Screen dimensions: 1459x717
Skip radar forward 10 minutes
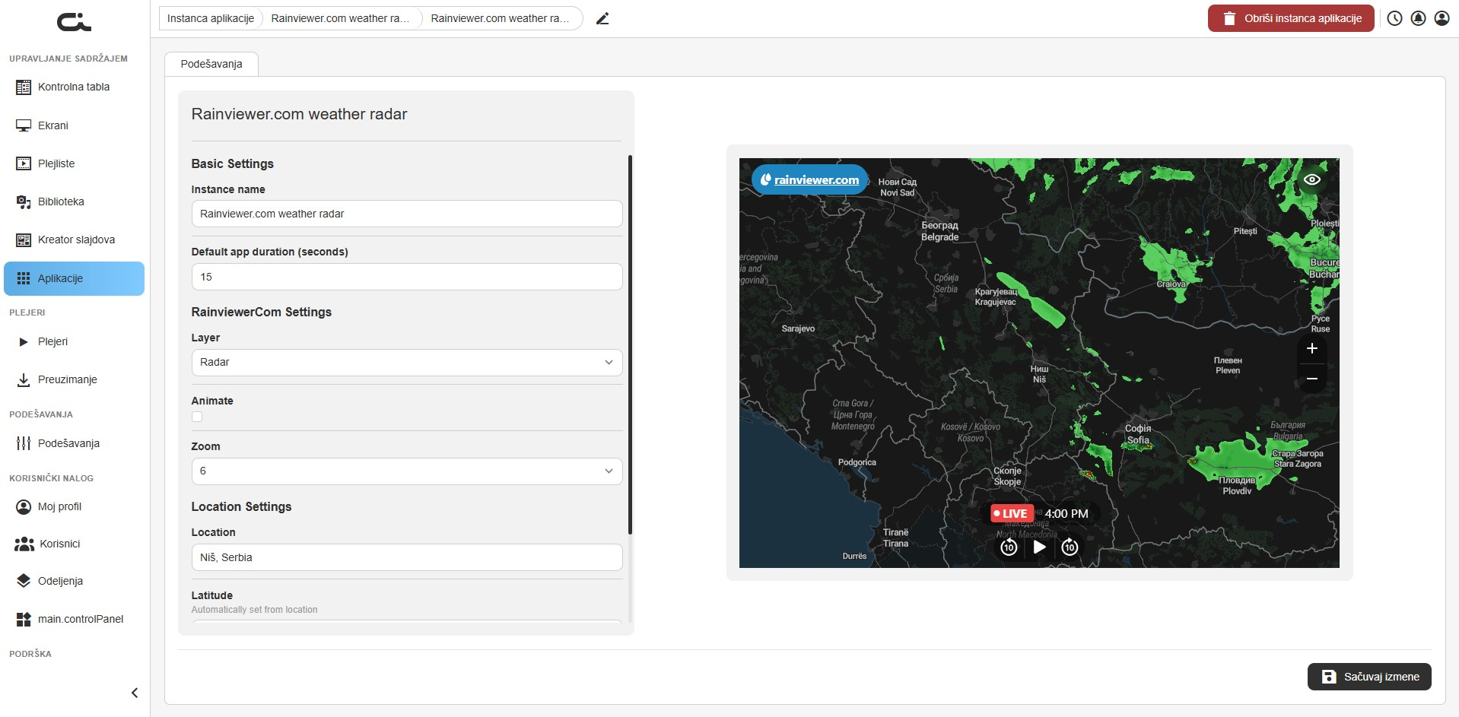(1070, 547)
